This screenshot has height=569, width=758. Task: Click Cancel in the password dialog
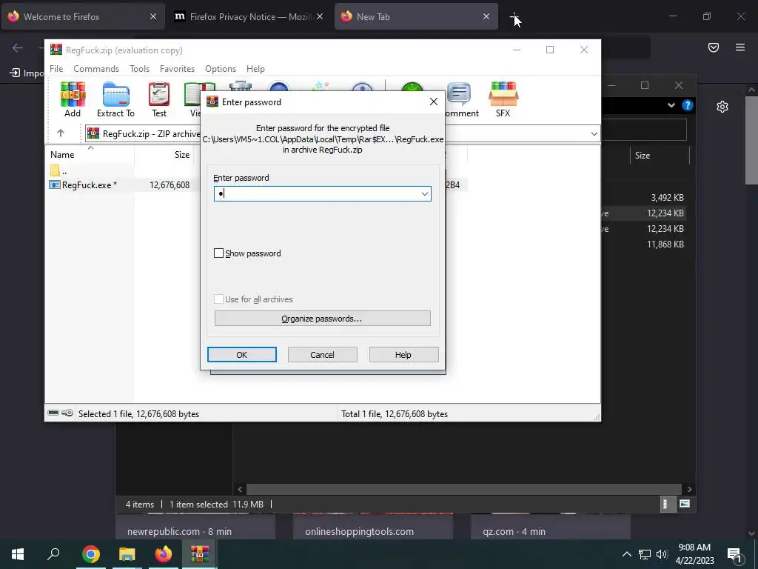[x=323, y=355]
